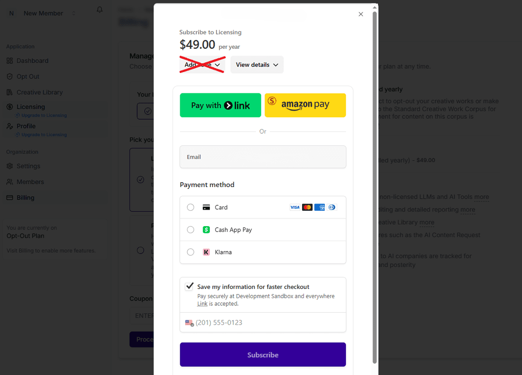Click the Mastercard brand icon
522x375 pixels.
click(x=307, y=207)
